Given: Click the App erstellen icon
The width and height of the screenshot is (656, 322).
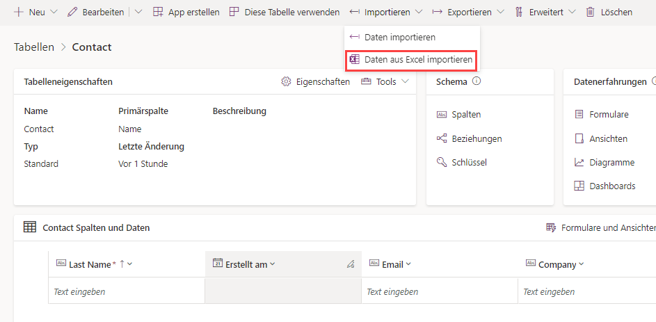Looking at the screenshot, I should point(158,12).
